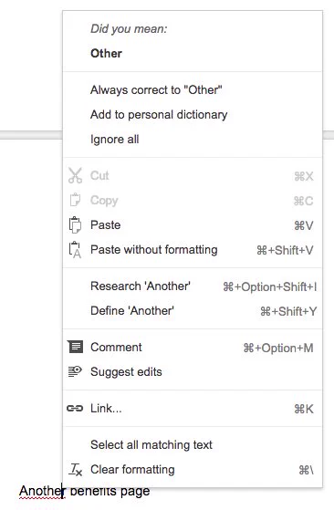Open Research 'Another'

click(193, 286)
